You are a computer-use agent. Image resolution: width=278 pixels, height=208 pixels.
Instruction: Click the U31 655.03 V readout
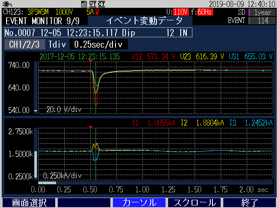point(251,57)
